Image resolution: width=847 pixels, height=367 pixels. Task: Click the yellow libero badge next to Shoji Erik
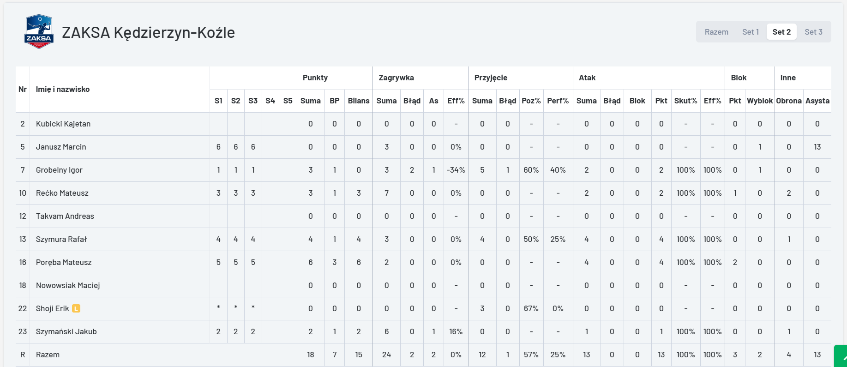(x=76, y=308)
